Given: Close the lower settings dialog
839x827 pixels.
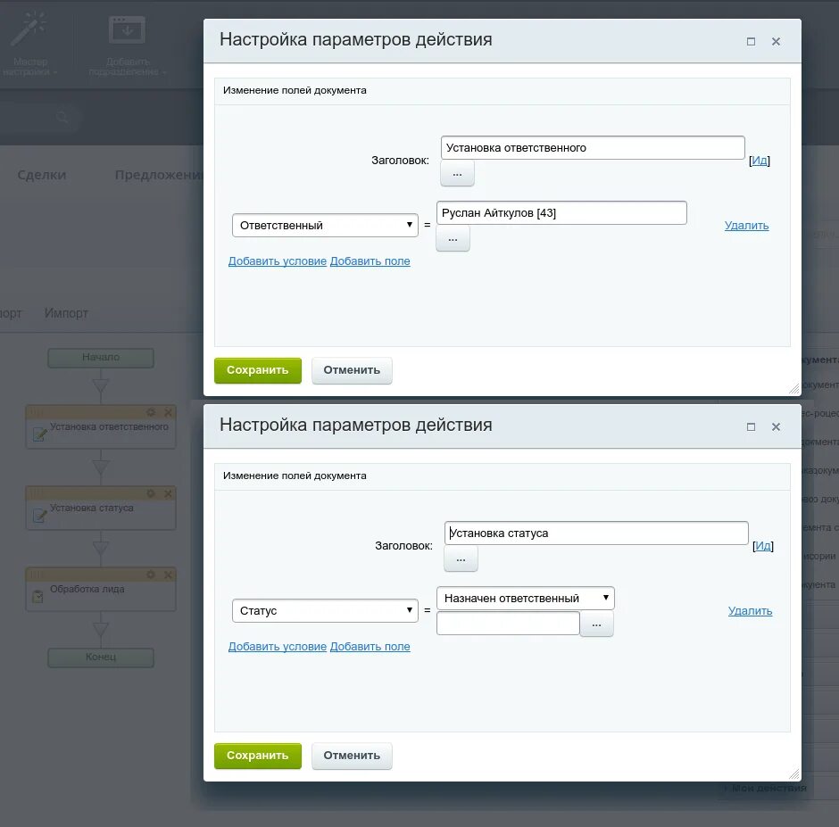Looking at the screenshot, I should point(776,426).
